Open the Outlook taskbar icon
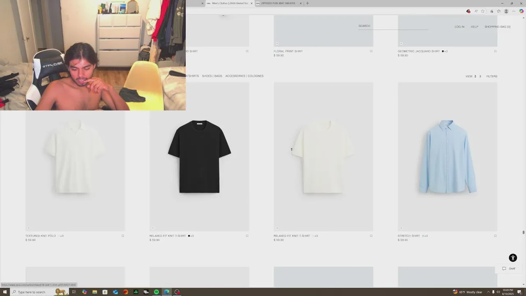Screen dimensions: 526x296 (x=115, y=292)
